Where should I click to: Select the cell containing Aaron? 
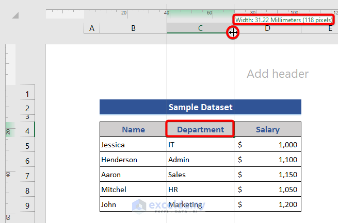[x=134, y=174]
